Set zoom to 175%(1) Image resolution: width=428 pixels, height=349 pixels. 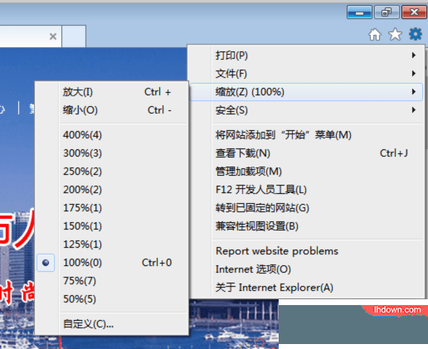pyautogui.click(x=112, y=208)
